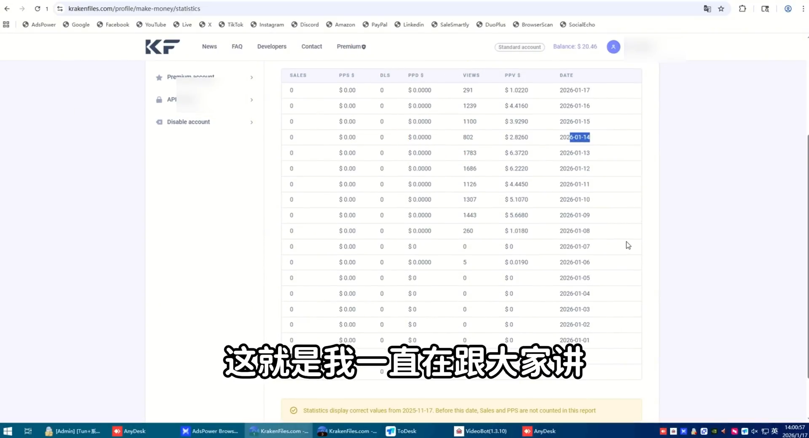Screen dimensions: 809x438
Task: Reload the page with refresh icon
Action: pos(38,8)
